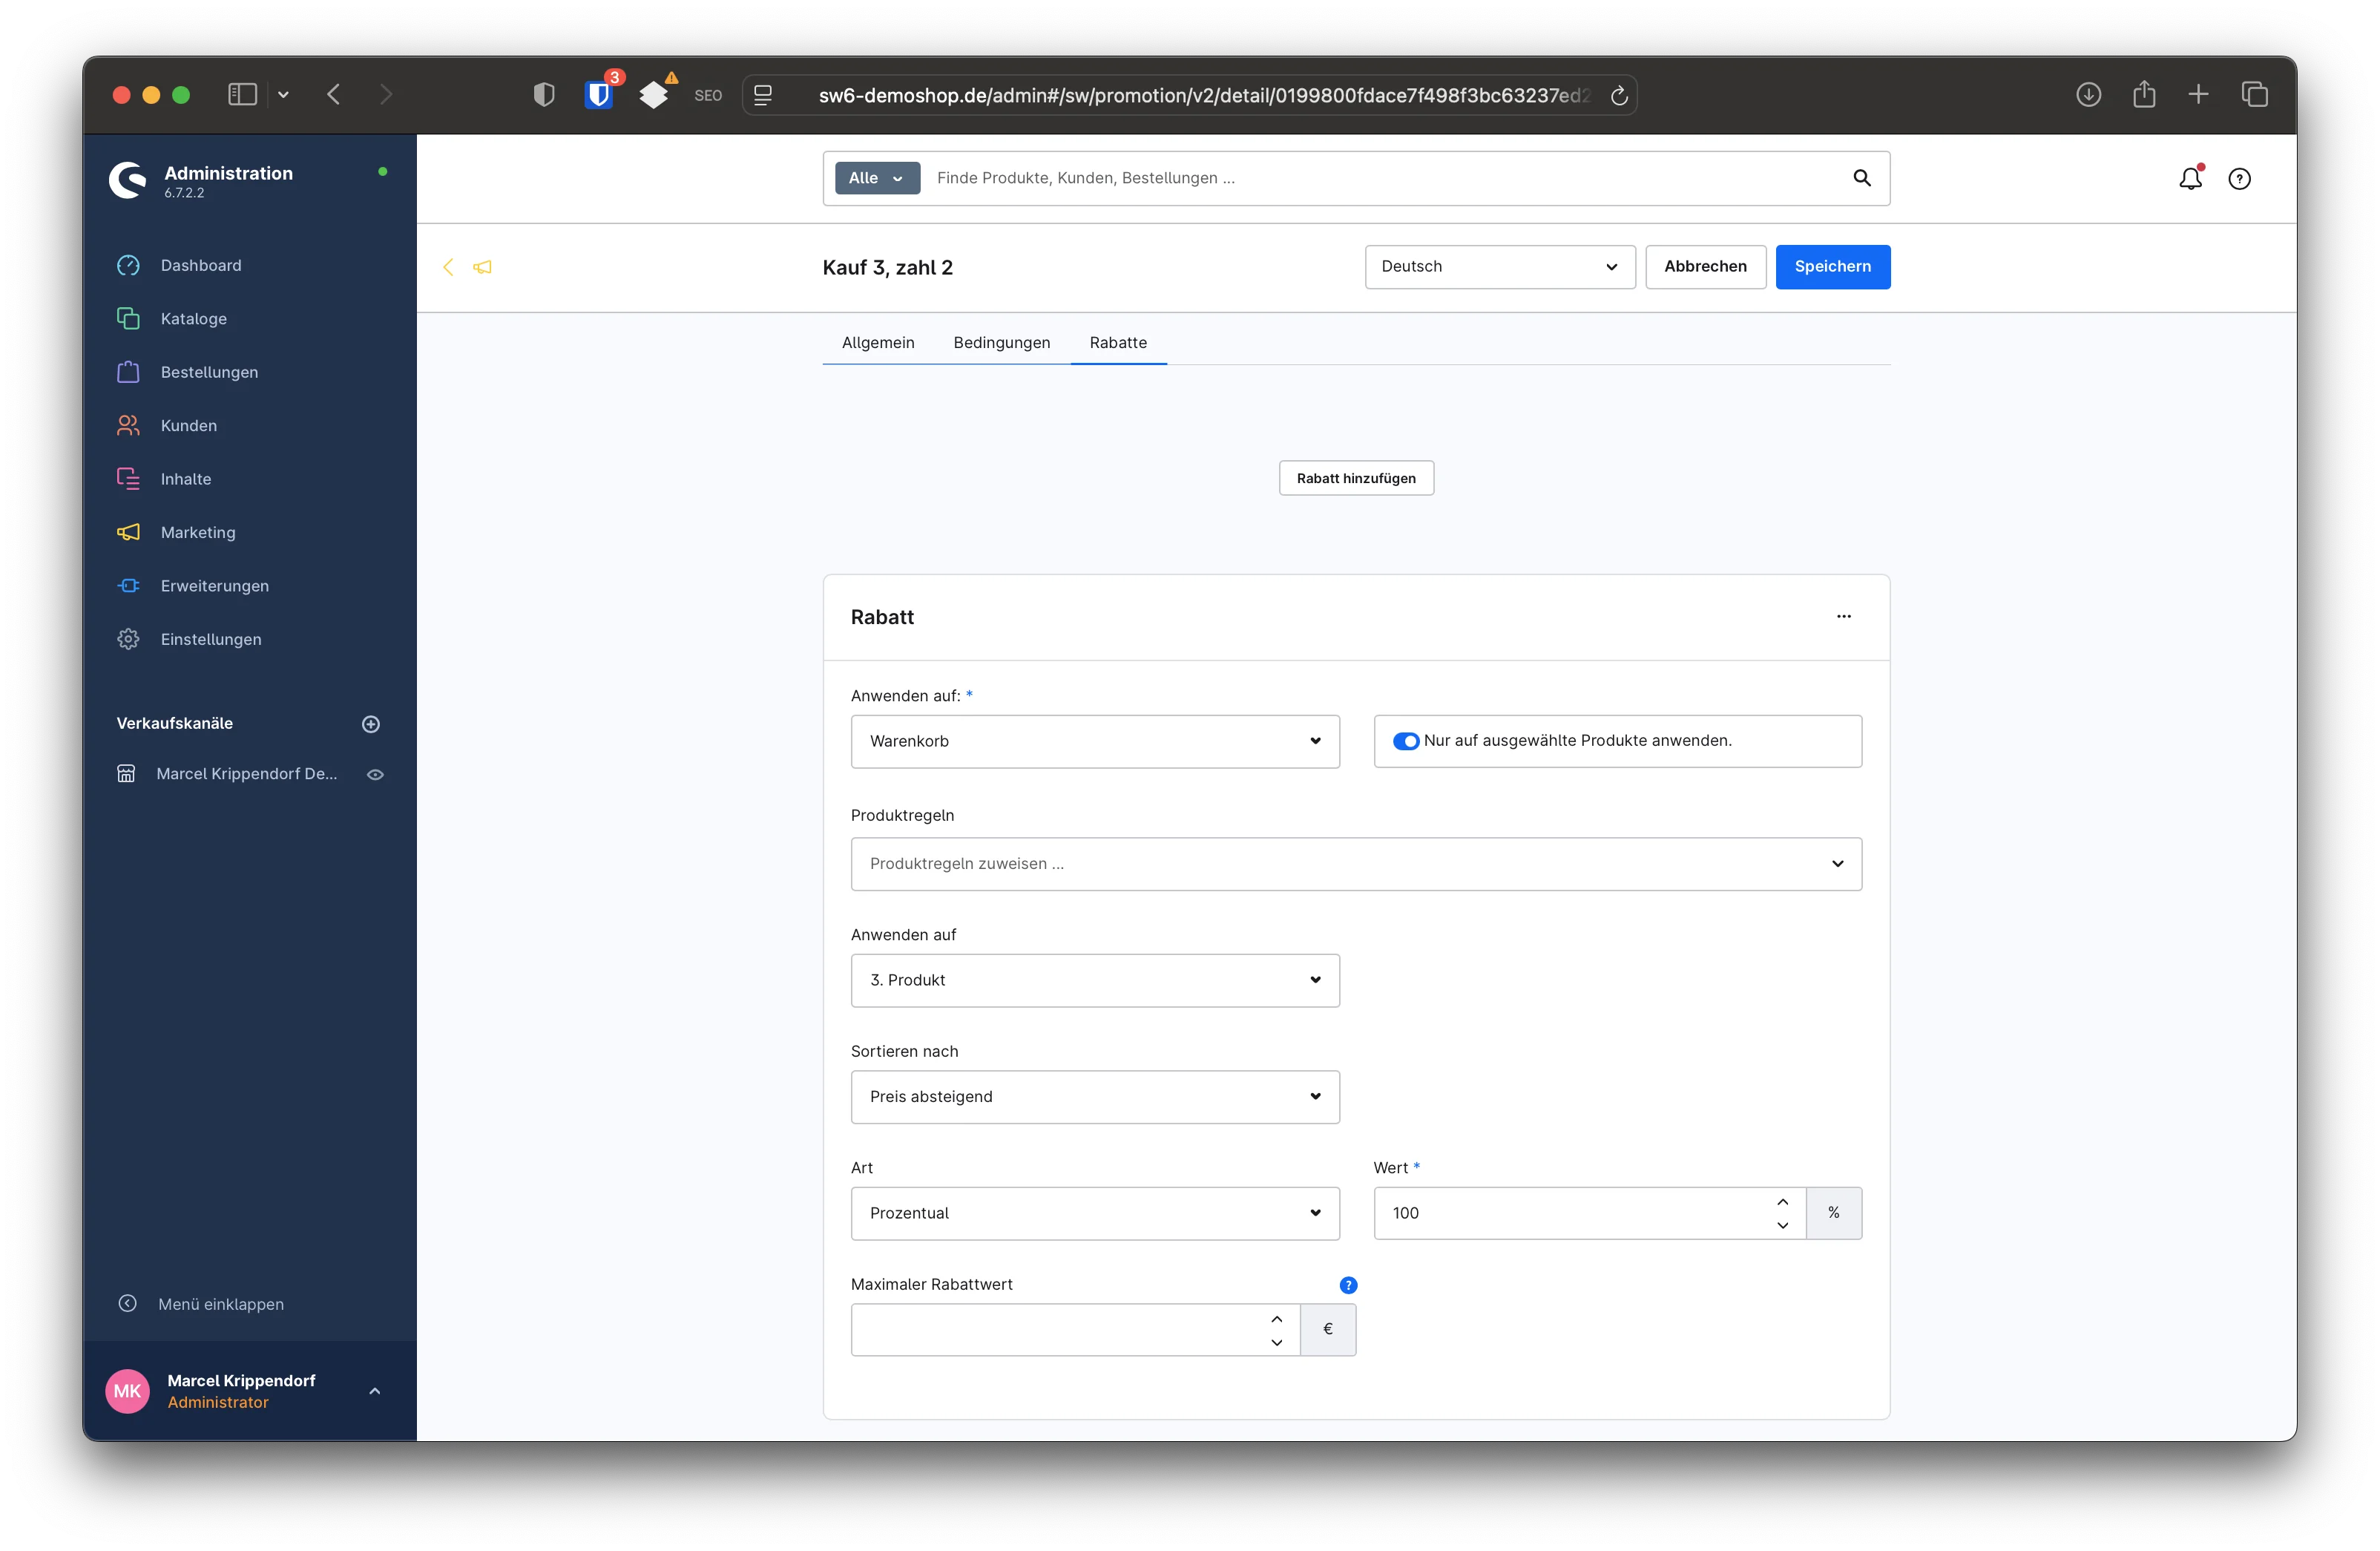Open the Sortieren nach dropdown

pos(1094,1097)
